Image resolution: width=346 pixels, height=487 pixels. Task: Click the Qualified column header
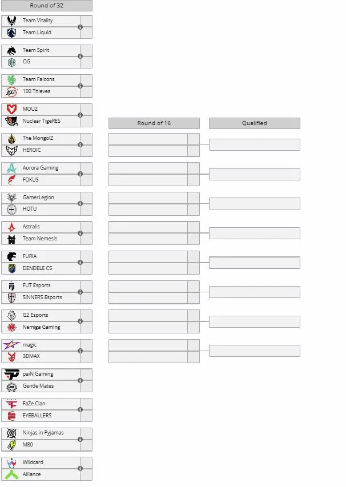pos(255,123)
